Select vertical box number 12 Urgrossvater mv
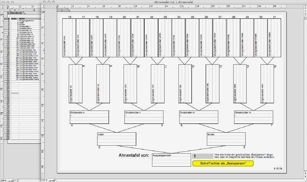Image resolution: width=307 pixels, height=182 pixels. [x=185, y=84]
